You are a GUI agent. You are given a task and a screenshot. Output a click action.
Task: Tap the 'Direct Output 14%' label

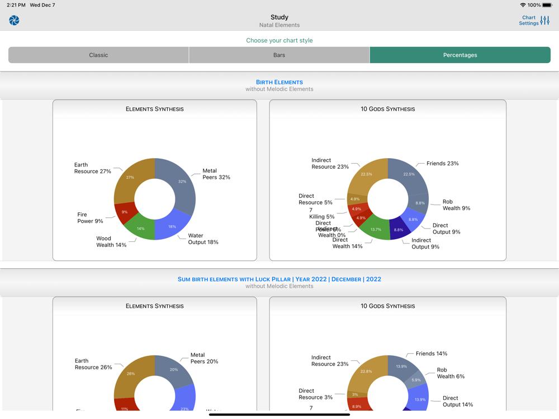458,401
